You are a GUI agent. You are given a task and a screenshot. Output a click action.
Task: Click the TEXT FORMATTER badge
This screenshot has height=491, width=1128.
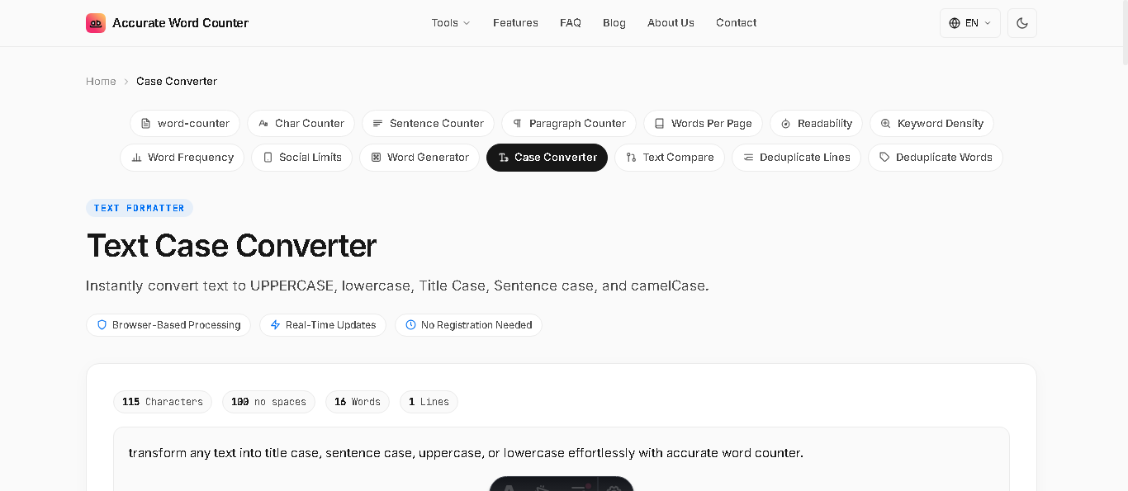point(140,208)
